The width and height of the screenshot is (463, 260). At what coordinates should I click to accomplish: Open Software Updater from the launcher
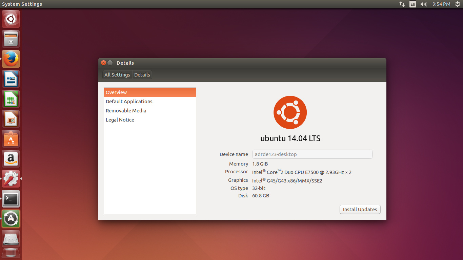tap(11, 219)
